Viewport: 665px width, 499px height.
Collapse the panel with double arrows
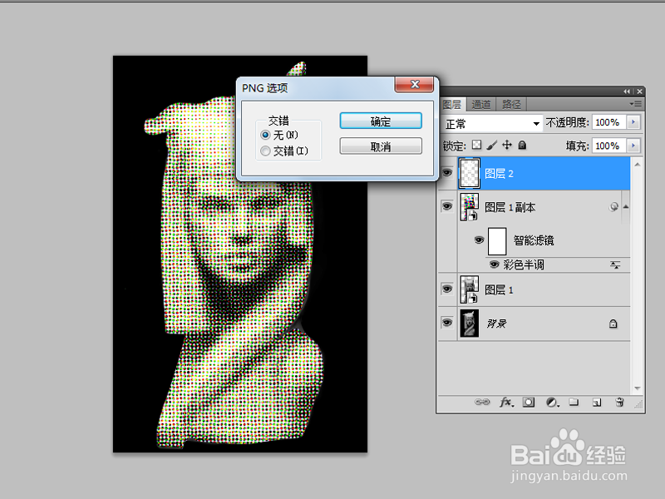pos(627,91)
